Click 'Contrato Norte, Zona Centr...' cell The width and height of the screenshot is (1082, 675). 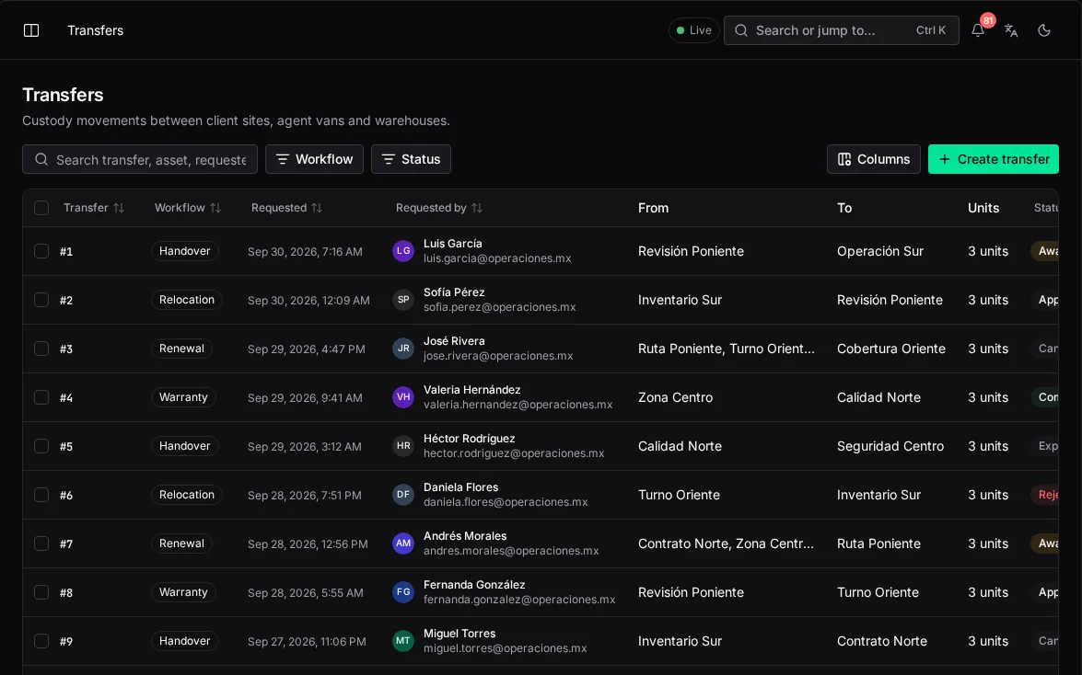click(x=726, y=543)
